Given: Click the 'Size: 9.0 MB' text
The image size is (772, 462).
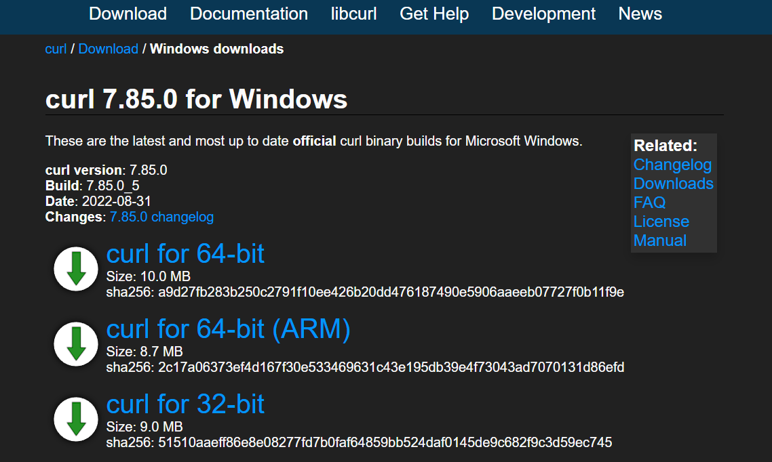Looking at the screenshot, I should point(144,427).
